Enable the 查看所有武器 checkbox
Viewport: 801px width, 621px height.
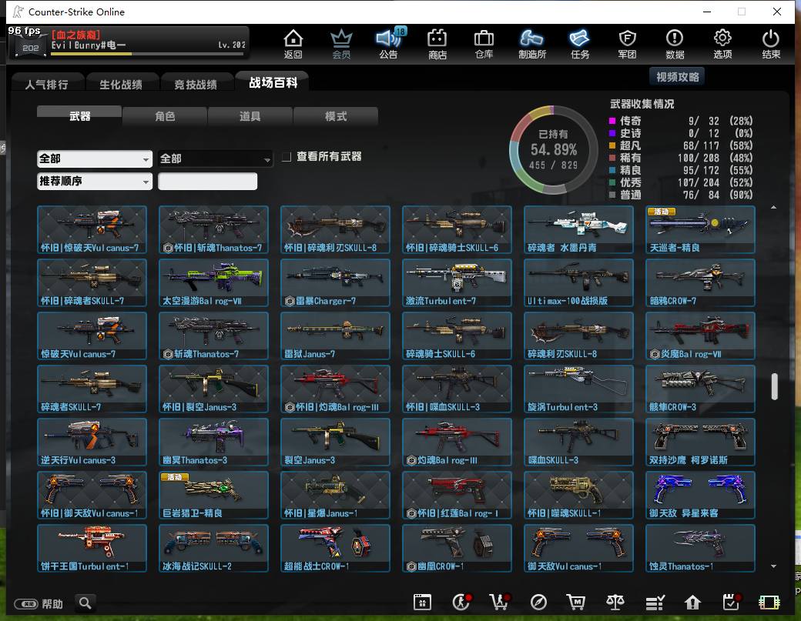pyautogui.click(x=287, y=157)
